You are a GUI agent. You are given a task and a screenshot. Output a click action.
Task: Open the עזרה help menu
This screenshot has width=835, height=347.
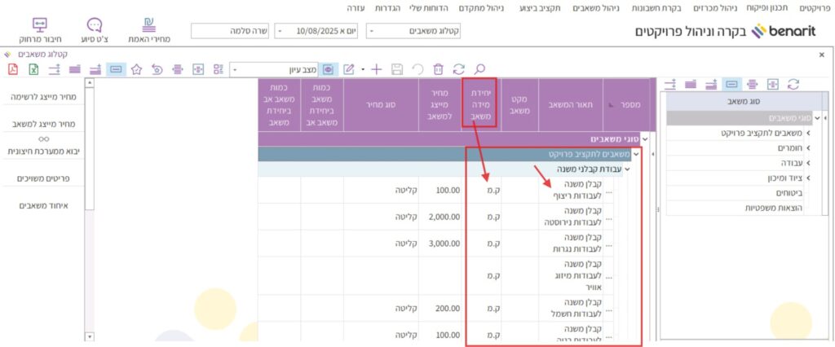pyautogui.click(x=356, y=7)
